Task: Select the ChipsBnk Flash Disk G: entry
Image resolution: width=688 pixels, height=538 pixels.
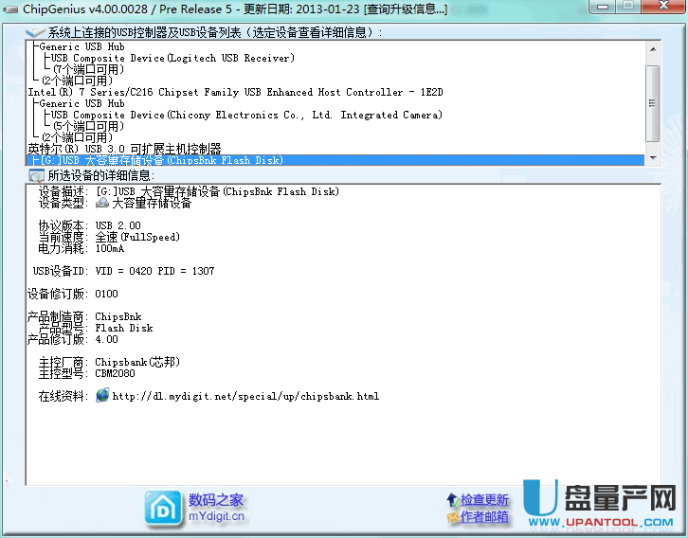Action: (156, 160)
